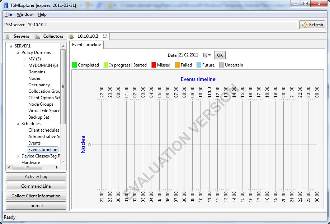Maximize the TSMExplorer window
The width and height of the screenshot is (330, 224).
click(x=305, y=4)
